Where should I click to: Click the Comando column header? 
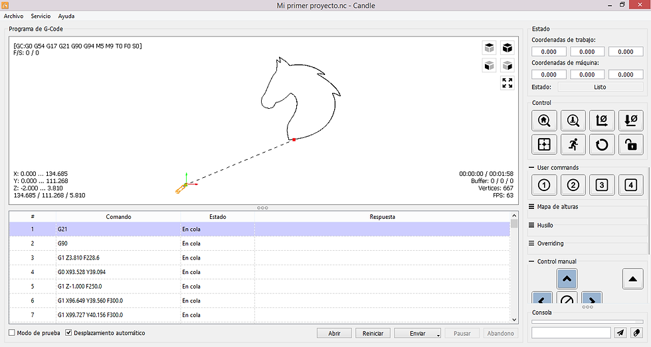tap(118, 217)
